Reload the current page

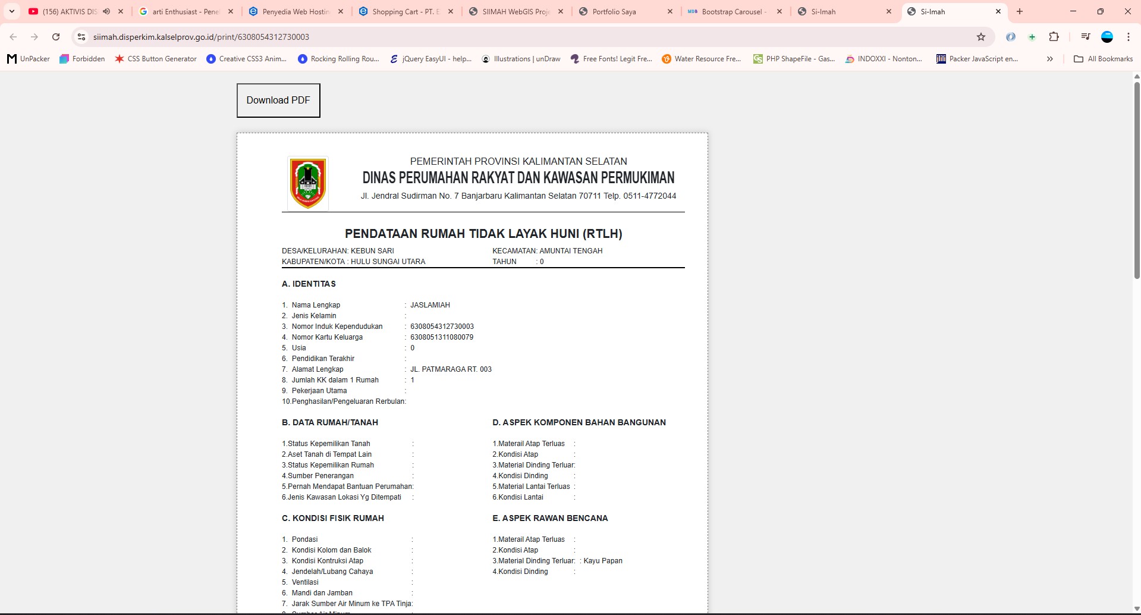(55, 37)
